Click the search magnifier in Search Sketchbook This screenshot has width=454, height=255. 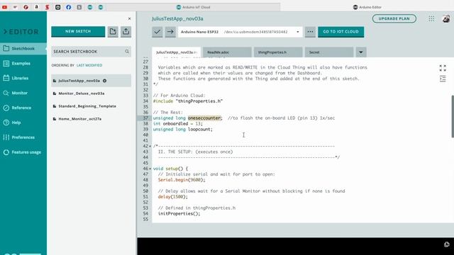[127, 52]
